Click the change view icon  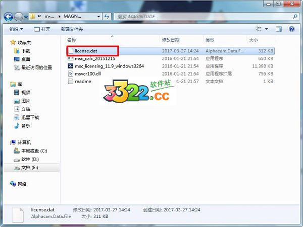pyautogui.click(x=259, y=29)
